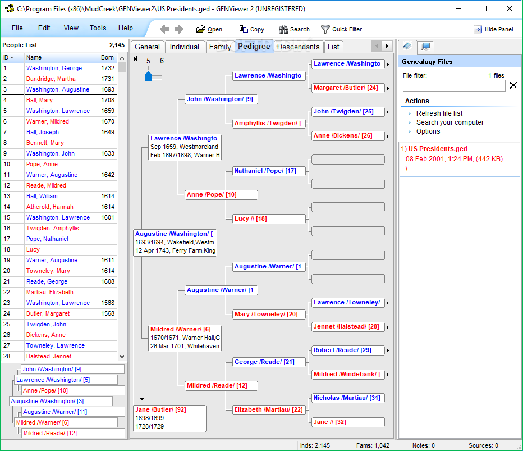Expand ancestors of Jennet Halstead [28]

pos(388,327)
